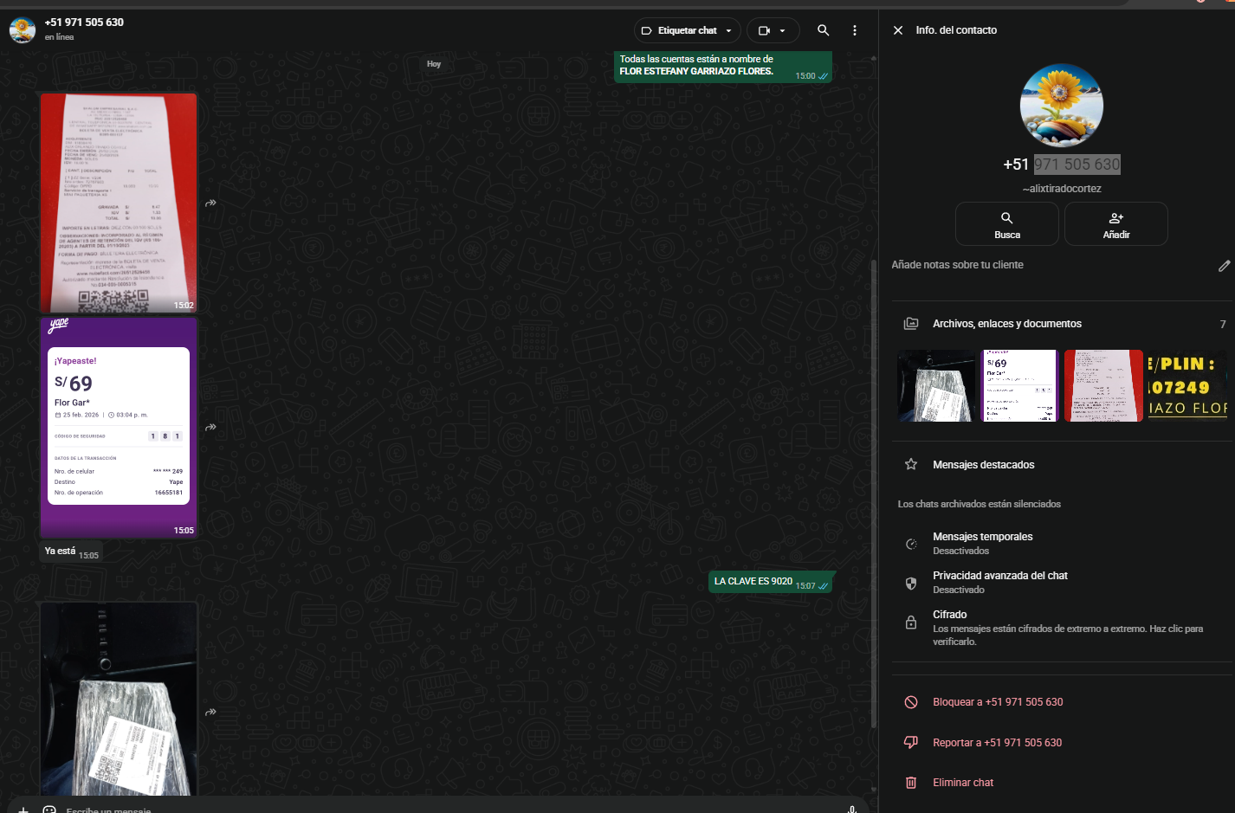Click the Busca search button
1235x813 pixels.
tap(1006, 224)
